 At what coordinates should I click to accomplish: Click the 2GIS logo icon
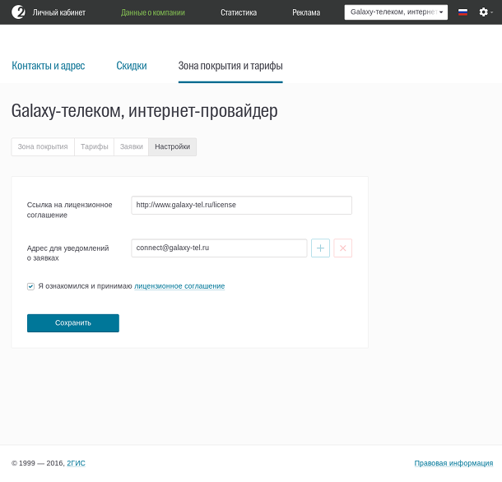coord(18,12)
